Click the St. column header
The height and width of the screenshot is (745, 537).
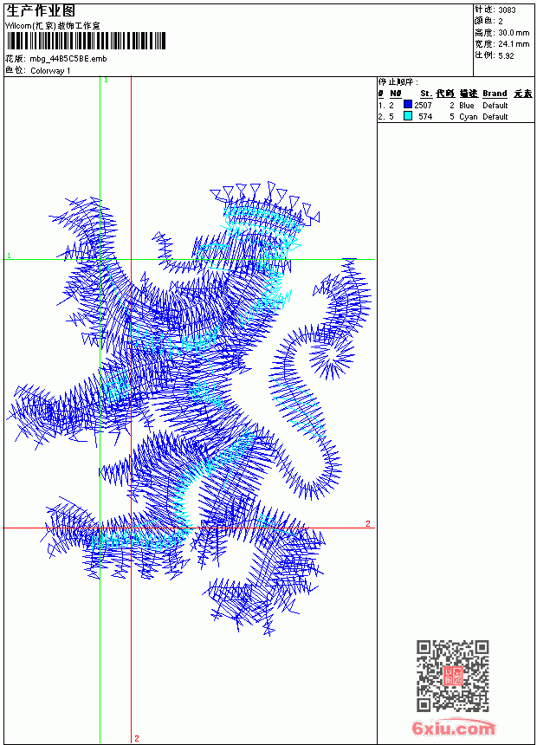(x=426, y=94)
